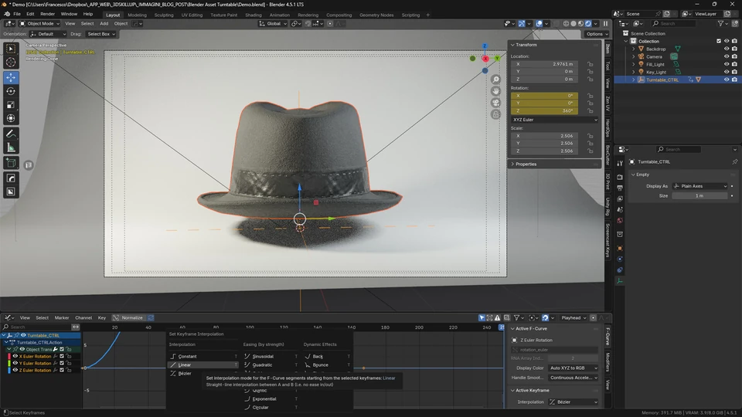Screen dimensions: 742x417
Task: Click the viewport pan hand icon
Action: point(495,91)
